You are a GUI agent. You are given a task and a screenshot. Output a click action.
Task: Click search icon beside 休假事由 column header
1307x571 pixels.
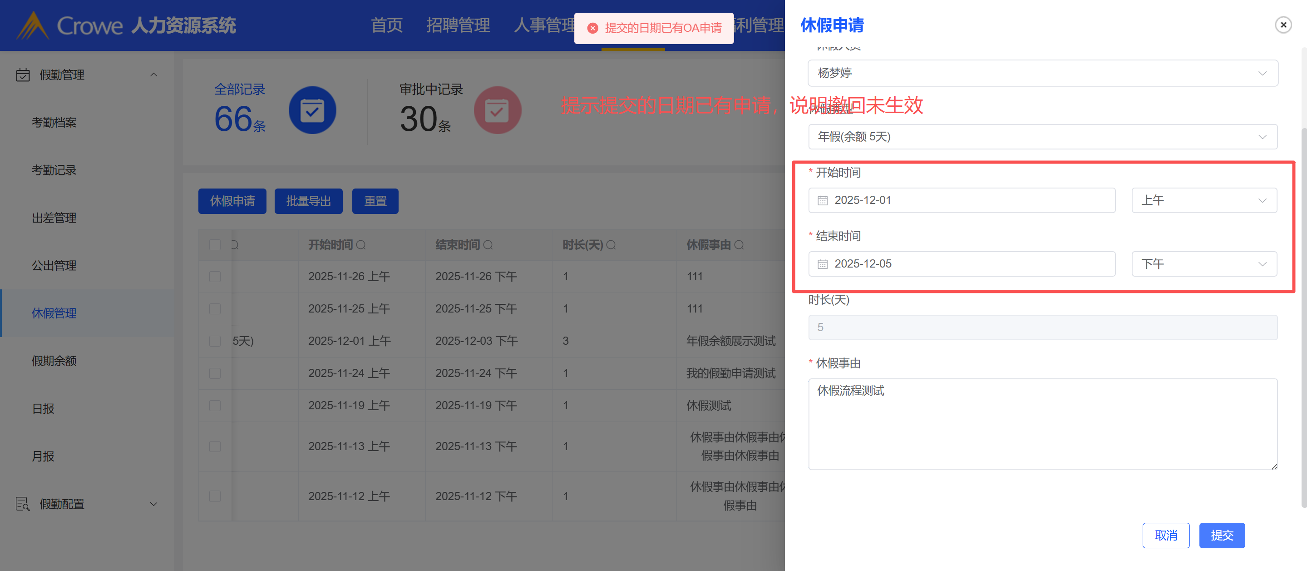click(x=739, y=245)
